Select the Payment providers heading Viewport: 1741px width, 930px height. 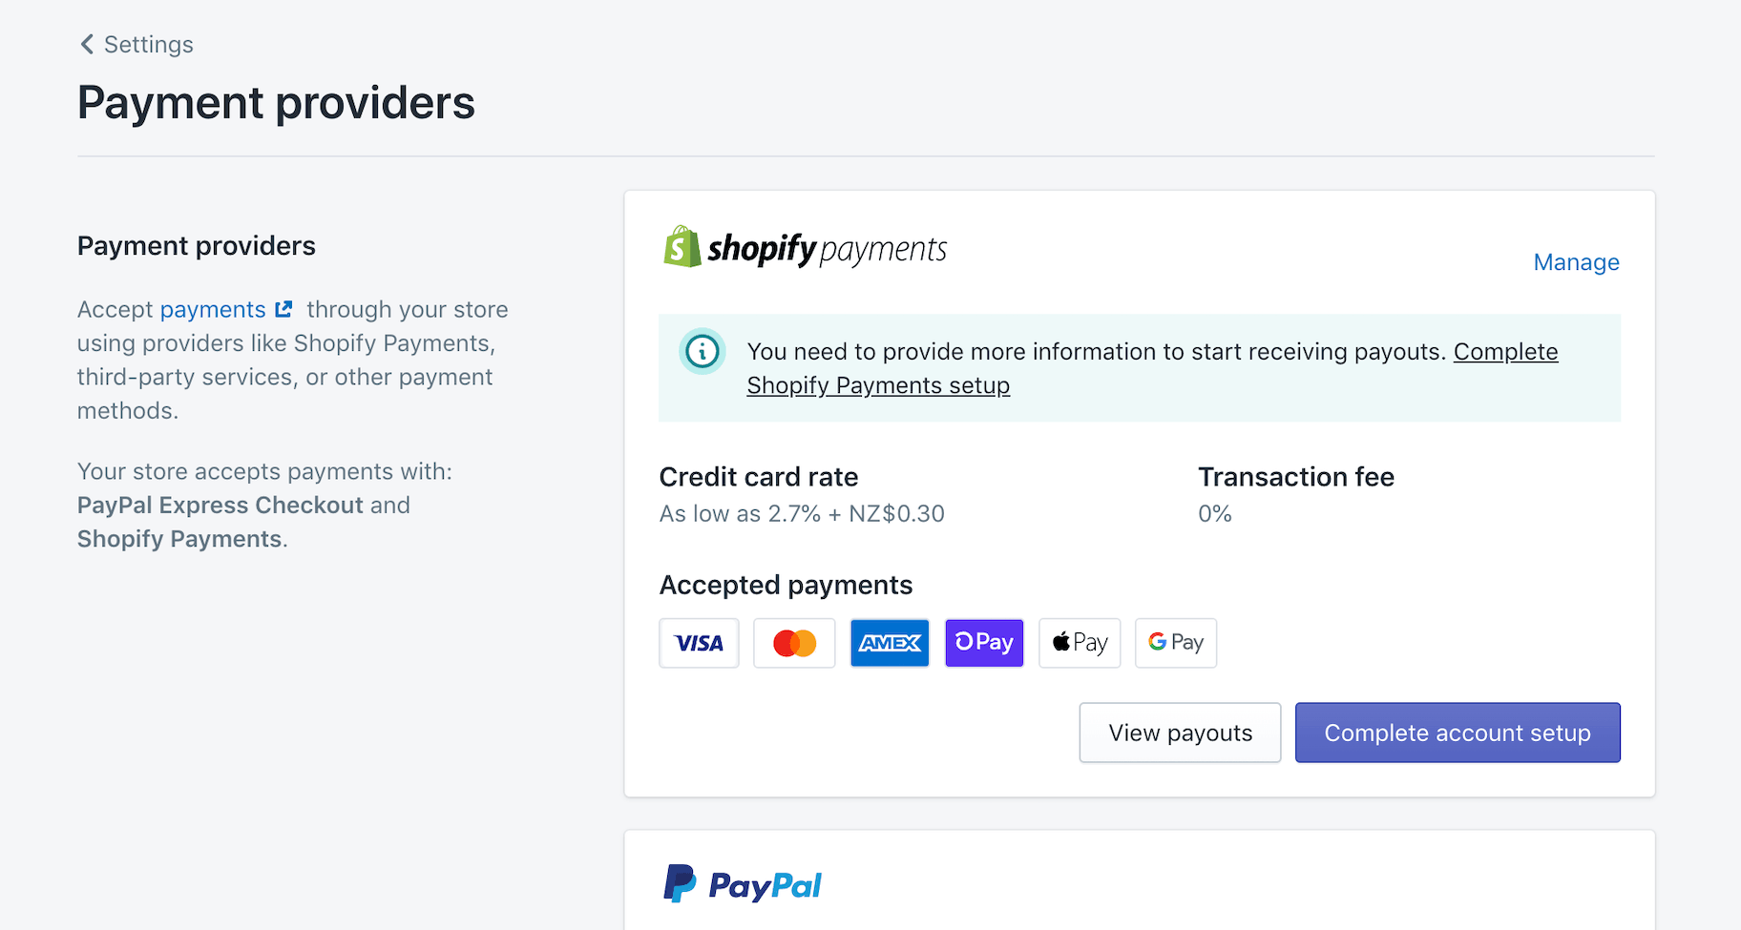click(x=276, y=102)
